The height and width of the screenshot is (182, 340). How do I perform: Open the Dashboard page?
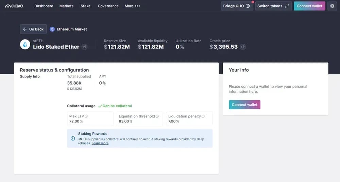tap(44, 6)
